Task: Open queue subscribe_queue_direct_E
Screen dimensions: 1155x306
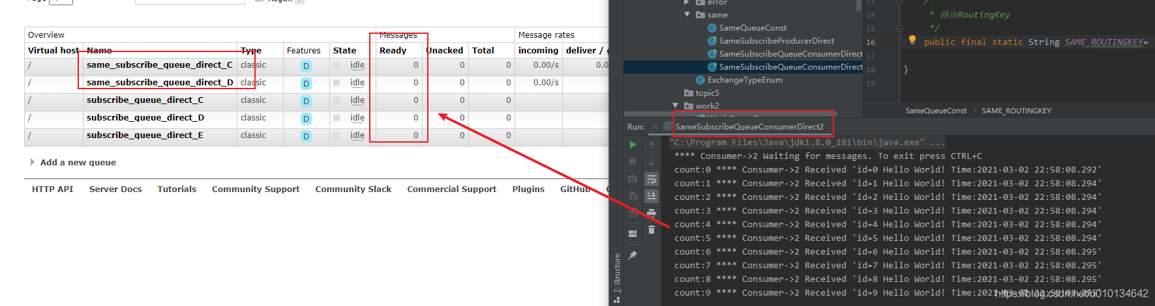Action: (x=145, y=135)
